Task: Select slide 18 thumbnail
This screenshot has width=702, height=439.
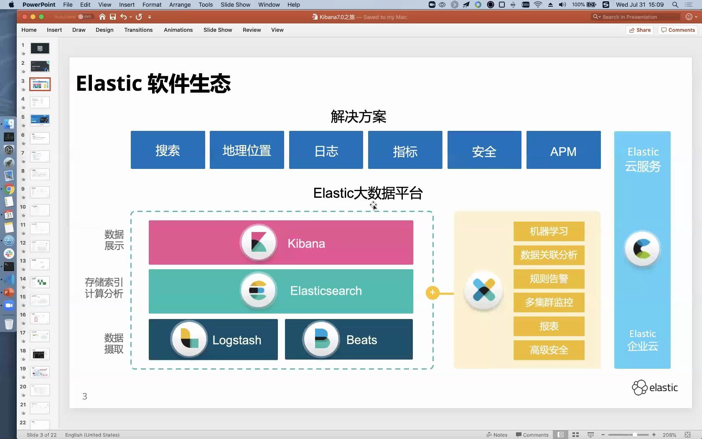Action: [x=40, y=354]
